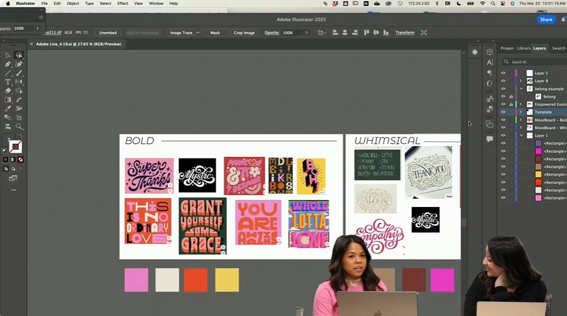Open the Transform link in control bar
This screenshot has width=567, height=316.
coord(405,32)
